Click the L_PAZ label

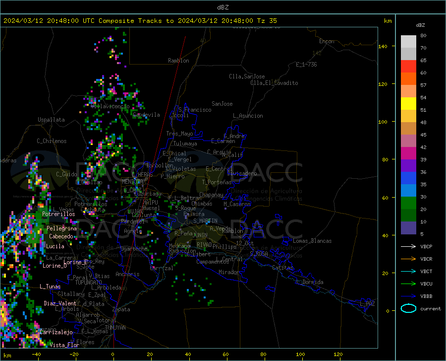(x=367, y=304)
